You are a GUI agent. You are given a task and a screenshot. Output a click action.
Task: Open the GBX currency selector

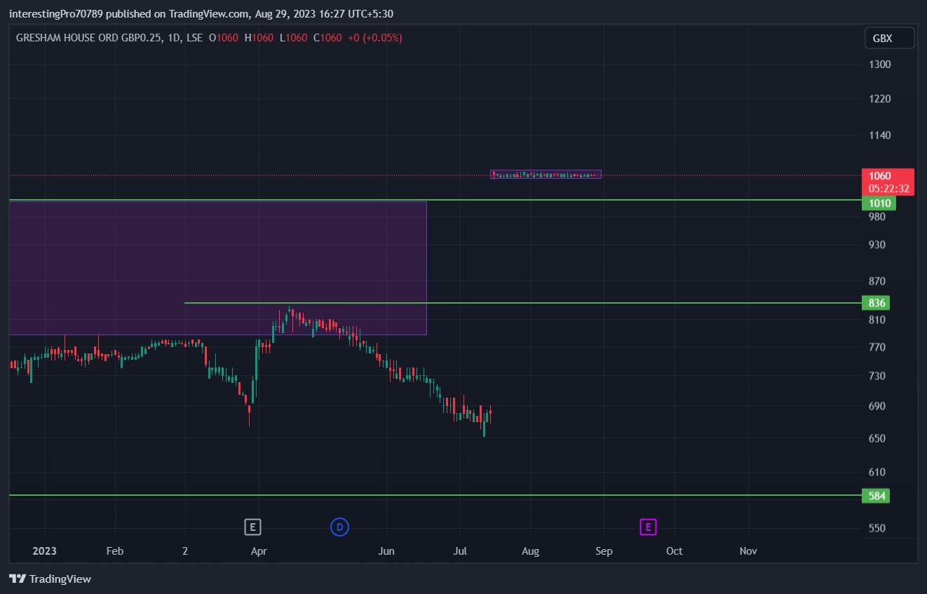point(889,38)
